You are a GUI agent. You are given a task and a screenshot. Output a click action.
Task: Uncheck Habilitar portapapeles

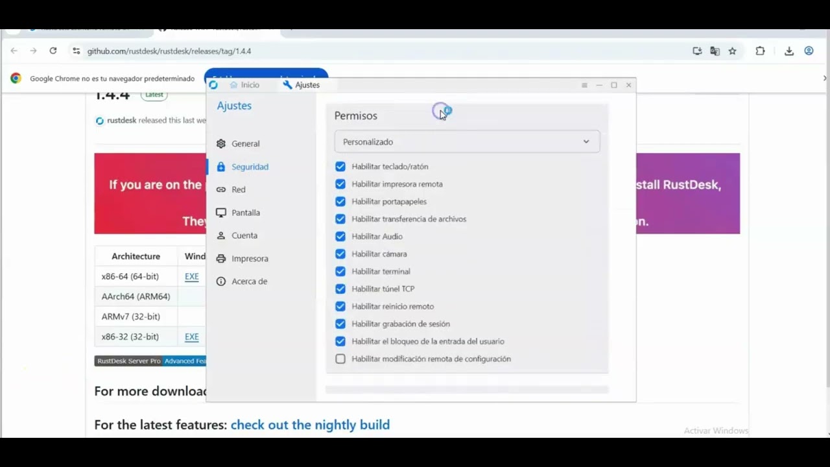point(340,202)
